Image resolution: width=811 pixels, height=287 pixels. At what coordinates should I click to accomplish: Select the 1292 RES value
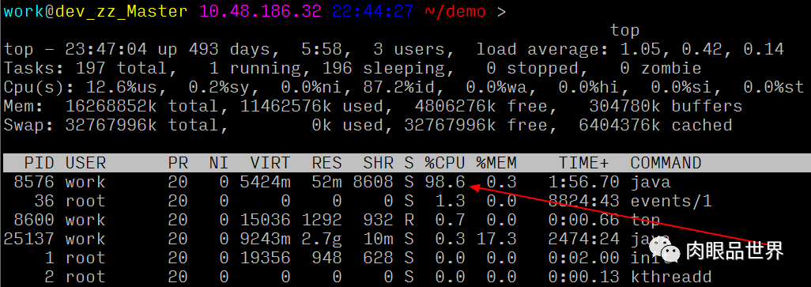(322, 220)
